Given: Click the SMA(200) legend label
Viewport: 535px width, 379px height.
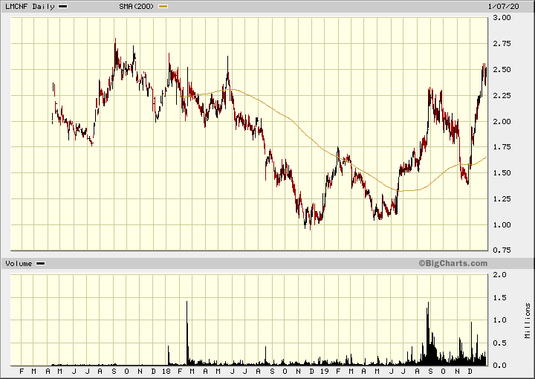Looking at the screenshot, I should click(137, 7).
